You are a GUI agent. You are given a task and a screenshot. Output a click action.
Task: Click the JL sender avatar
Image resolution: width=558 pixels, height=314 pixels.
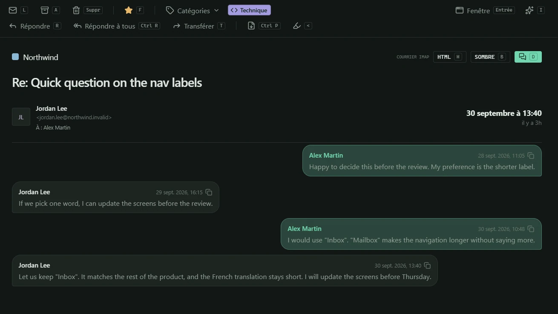pos(21,117)
